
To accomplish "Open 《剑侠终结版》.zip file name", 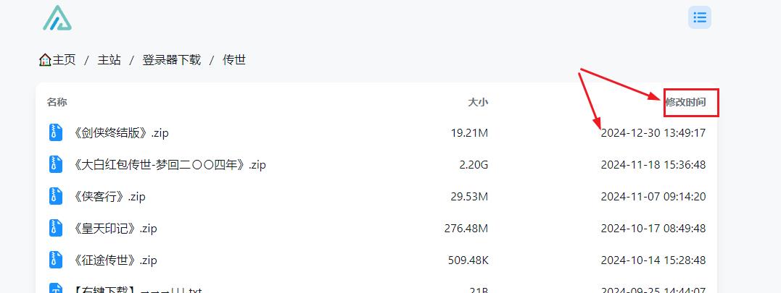I will click(121, 133).
